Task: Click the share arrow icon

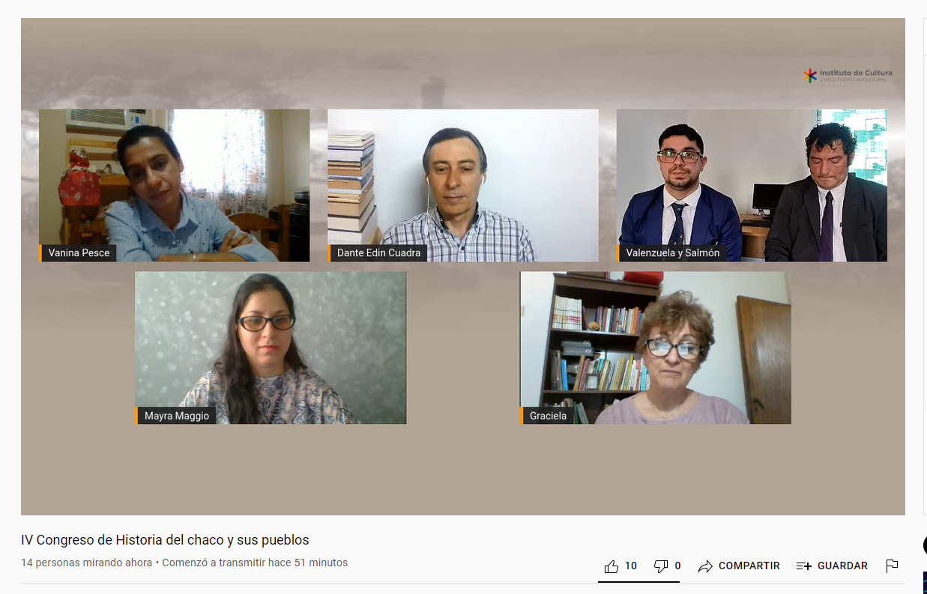Action: click(x=705, y=566)
